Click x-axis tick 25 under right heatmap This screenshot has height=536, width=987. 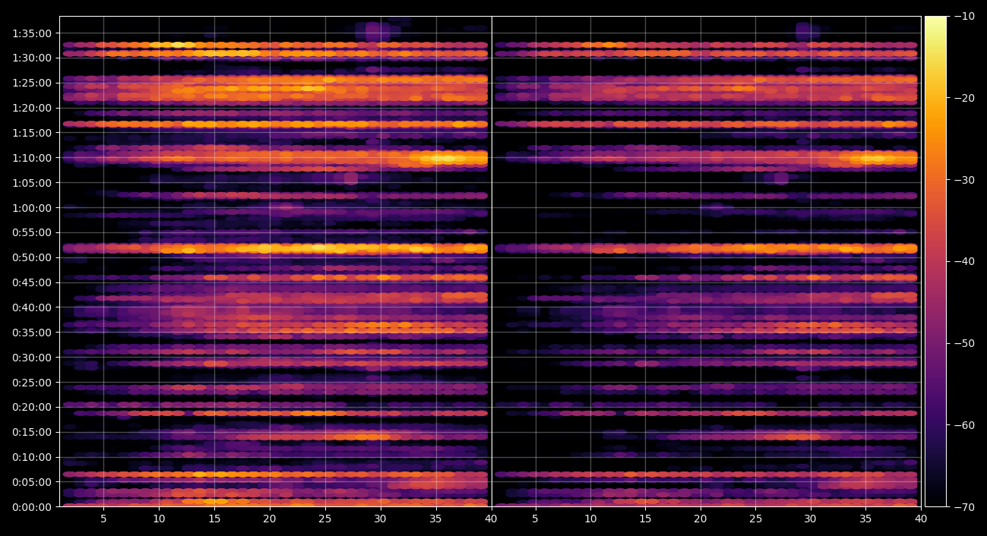(x=755, y=519)
